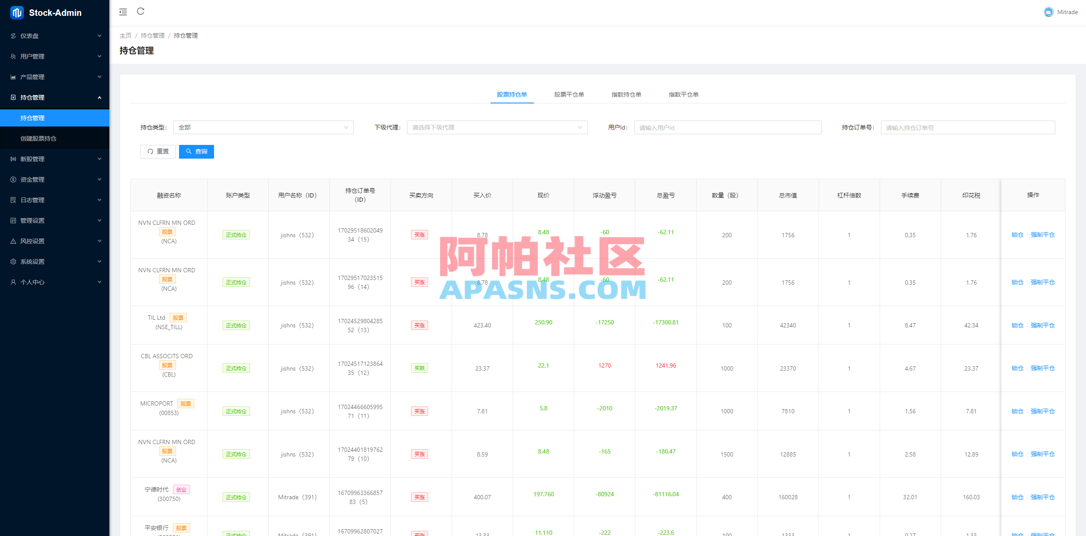Click 锁仓 on the first NVN row

click(x=1018, y=235)
